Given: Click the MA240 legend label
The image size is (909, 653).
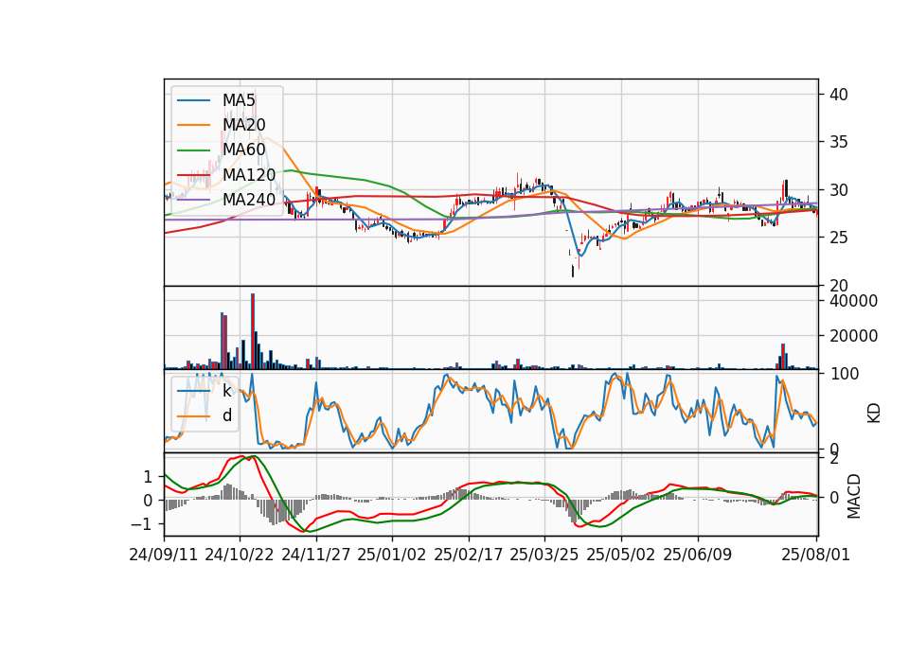Looking at the screenshot, I should pyautogui.click(x=249, y=200).
